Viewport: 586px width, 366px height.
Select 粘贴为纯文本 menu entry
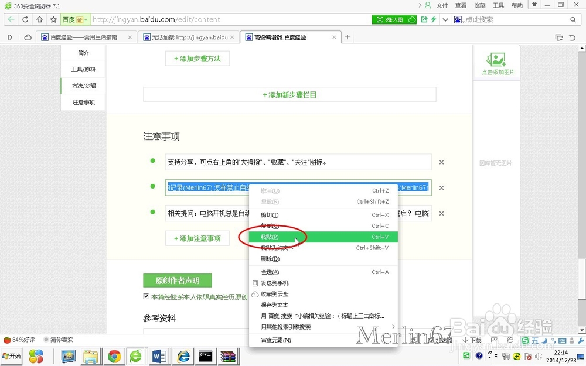click(x=323, y=248)
